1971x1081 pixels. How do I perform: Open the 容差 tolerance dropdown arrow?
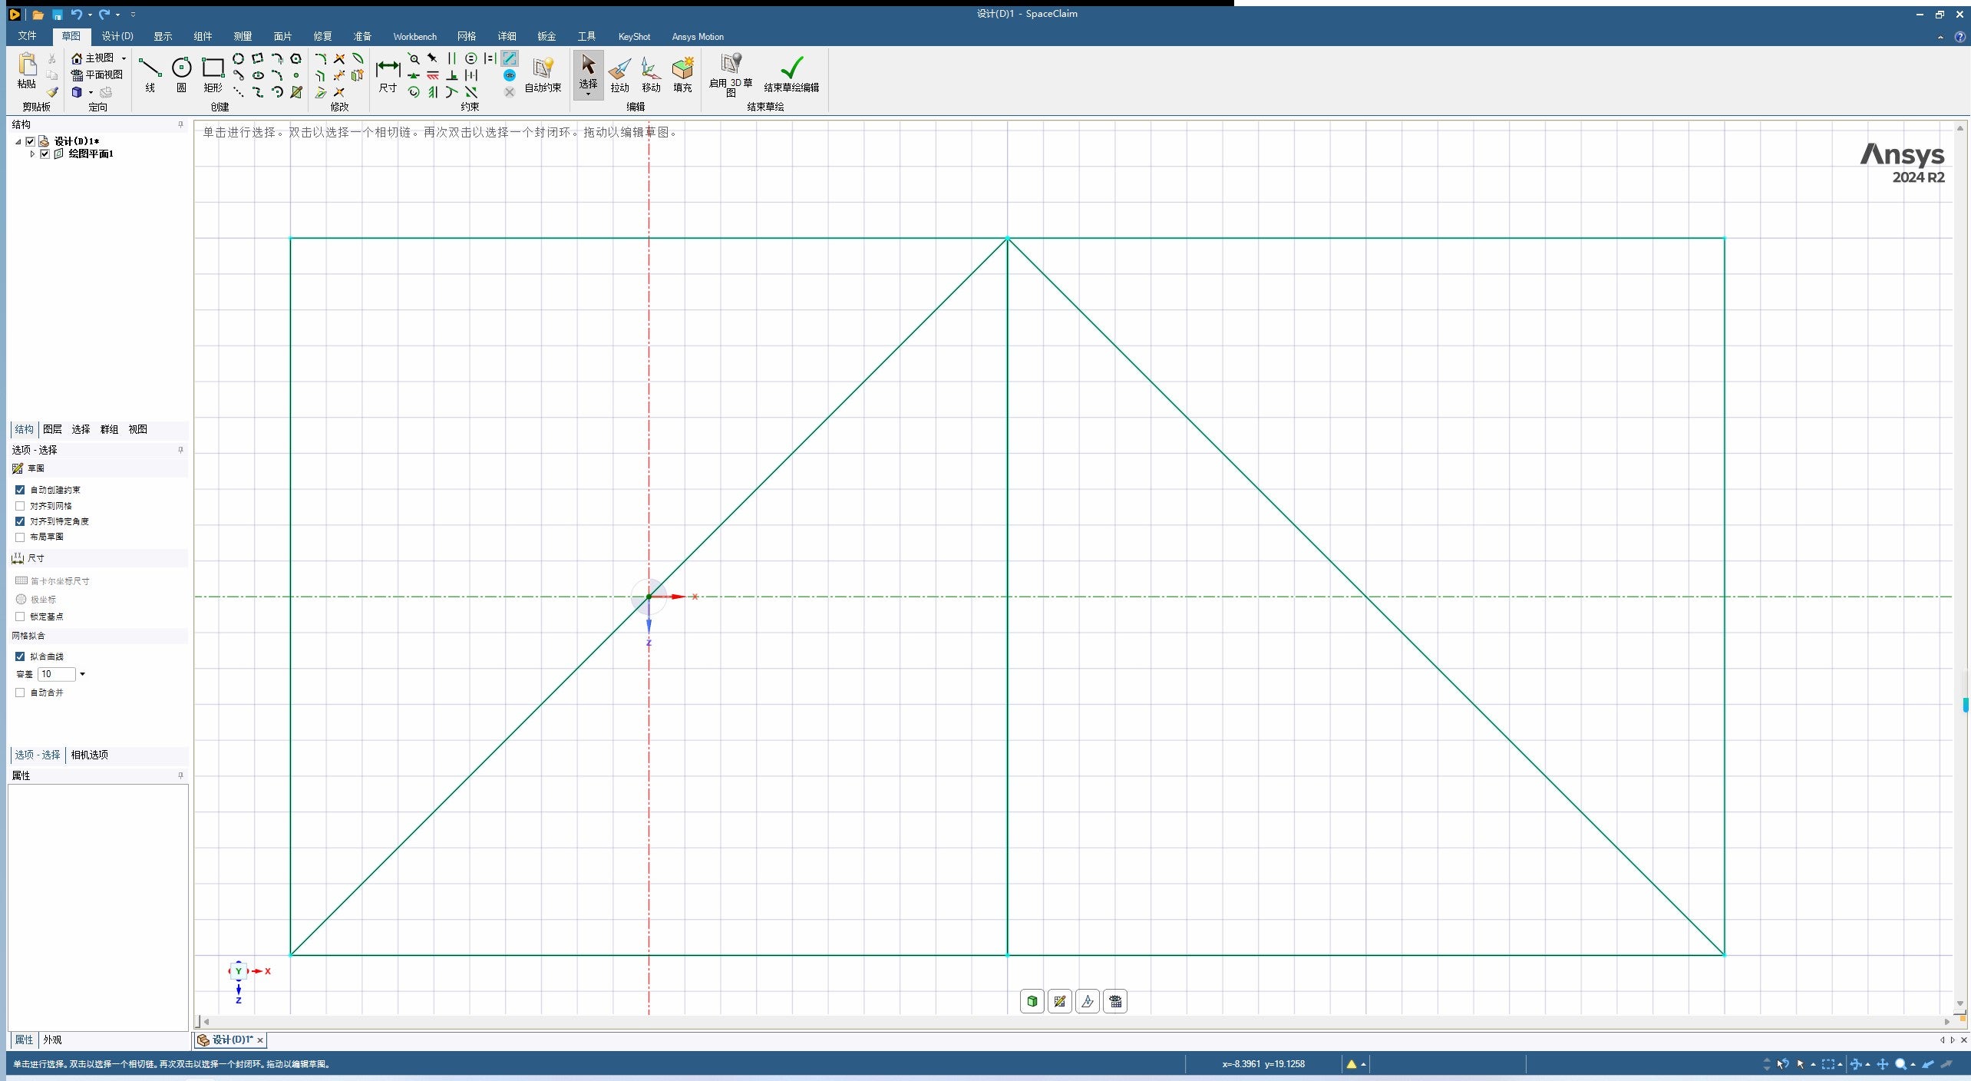click(x=83, y=674)
